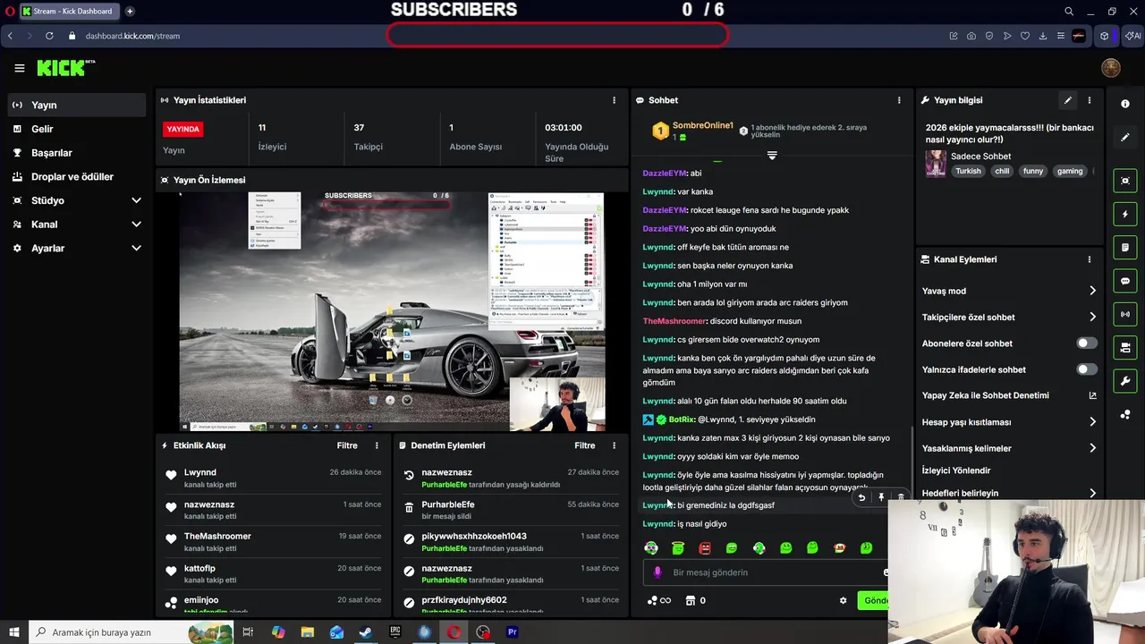Viewport: 1145px width, 644px height.
Task: Open Steam from the taskbar
Action: 366,632
